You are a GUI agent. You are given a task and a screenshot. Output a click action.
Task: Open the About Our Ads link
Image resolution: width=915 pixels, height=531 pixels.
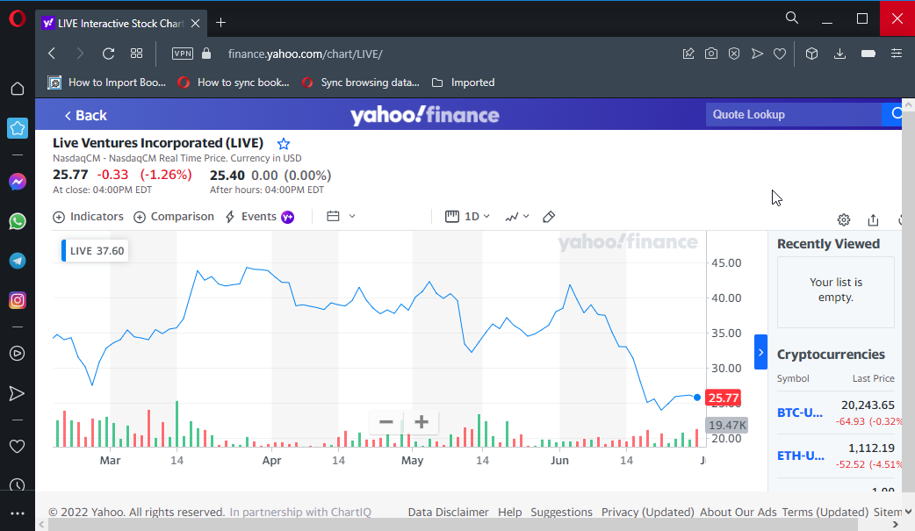(738, 512)
